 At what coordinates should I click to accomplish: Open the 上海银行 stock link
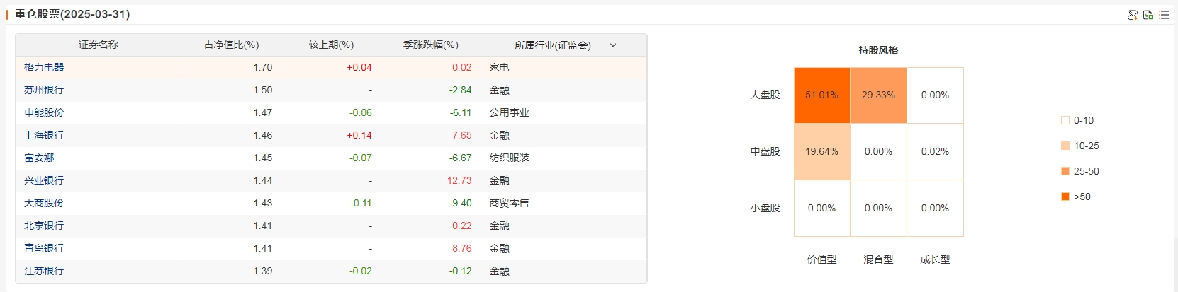pyautogui.click(x=44, y=135)
